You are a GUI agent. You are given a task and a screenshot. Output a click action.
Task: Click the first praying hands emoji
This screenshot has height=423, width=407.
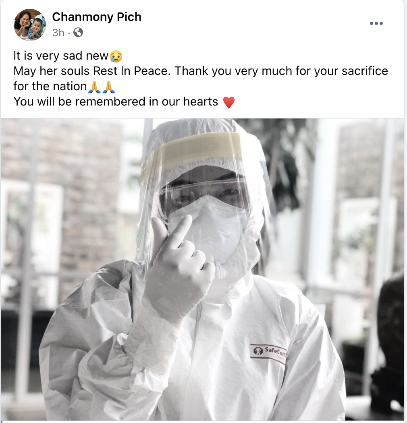pyautogui.click(x=94, y=87)
